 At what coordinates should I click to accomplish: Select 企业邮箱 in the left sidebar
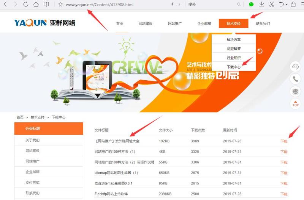pyautogui.click(x=32, y=172)
